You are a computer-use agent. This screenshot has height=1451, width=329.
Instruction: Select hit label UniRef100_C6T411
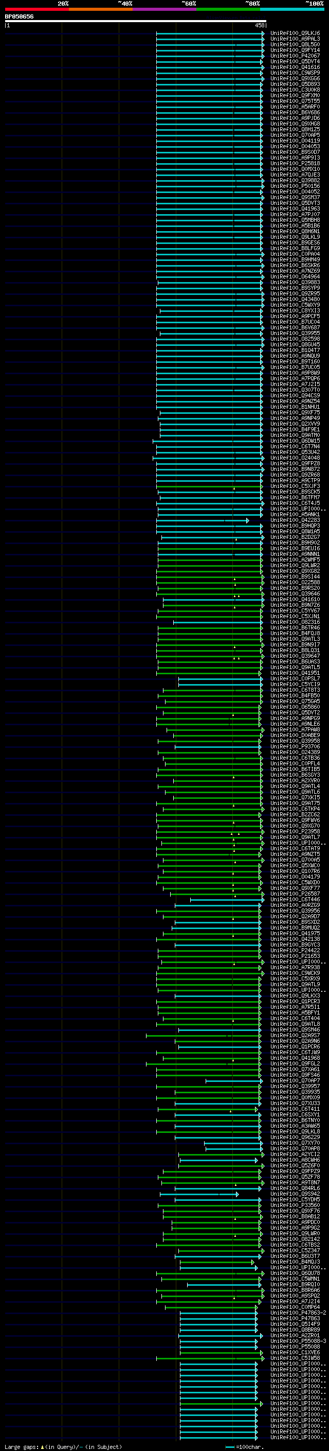coord(295,1109)
